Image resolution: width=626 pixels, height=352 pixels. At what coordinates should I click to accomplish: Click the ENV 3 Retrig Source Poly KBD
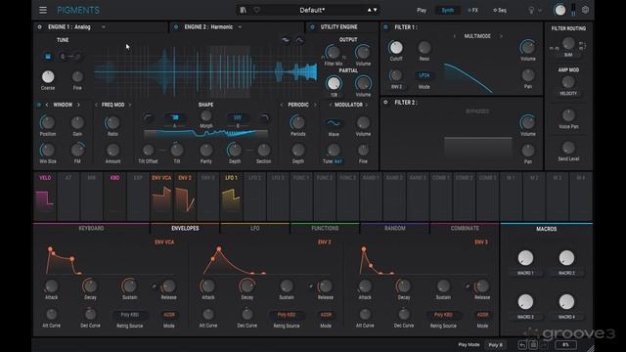[x=443, y=315]
